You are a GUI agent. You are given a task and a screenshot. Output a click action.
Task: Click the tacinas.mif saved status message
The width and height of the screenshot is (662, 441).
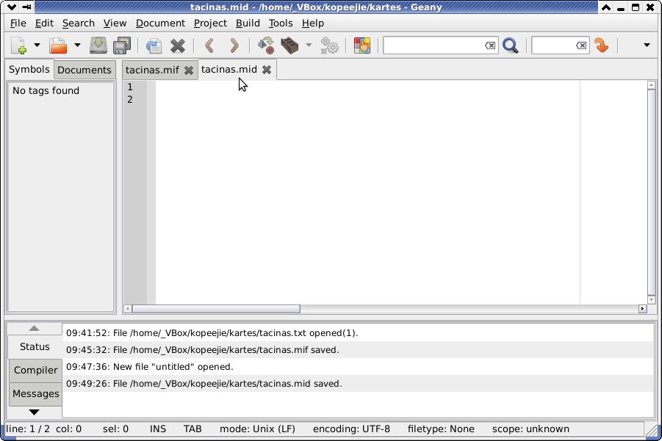tap(358, 350)
